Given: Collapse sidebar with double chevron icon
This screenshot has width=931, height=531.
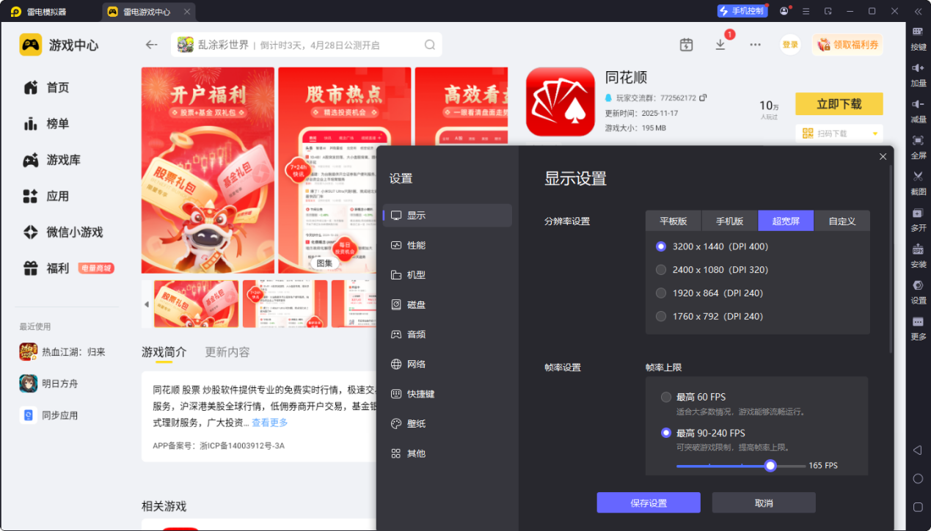Looking at the screenshot, I should [x=918, y=11].
